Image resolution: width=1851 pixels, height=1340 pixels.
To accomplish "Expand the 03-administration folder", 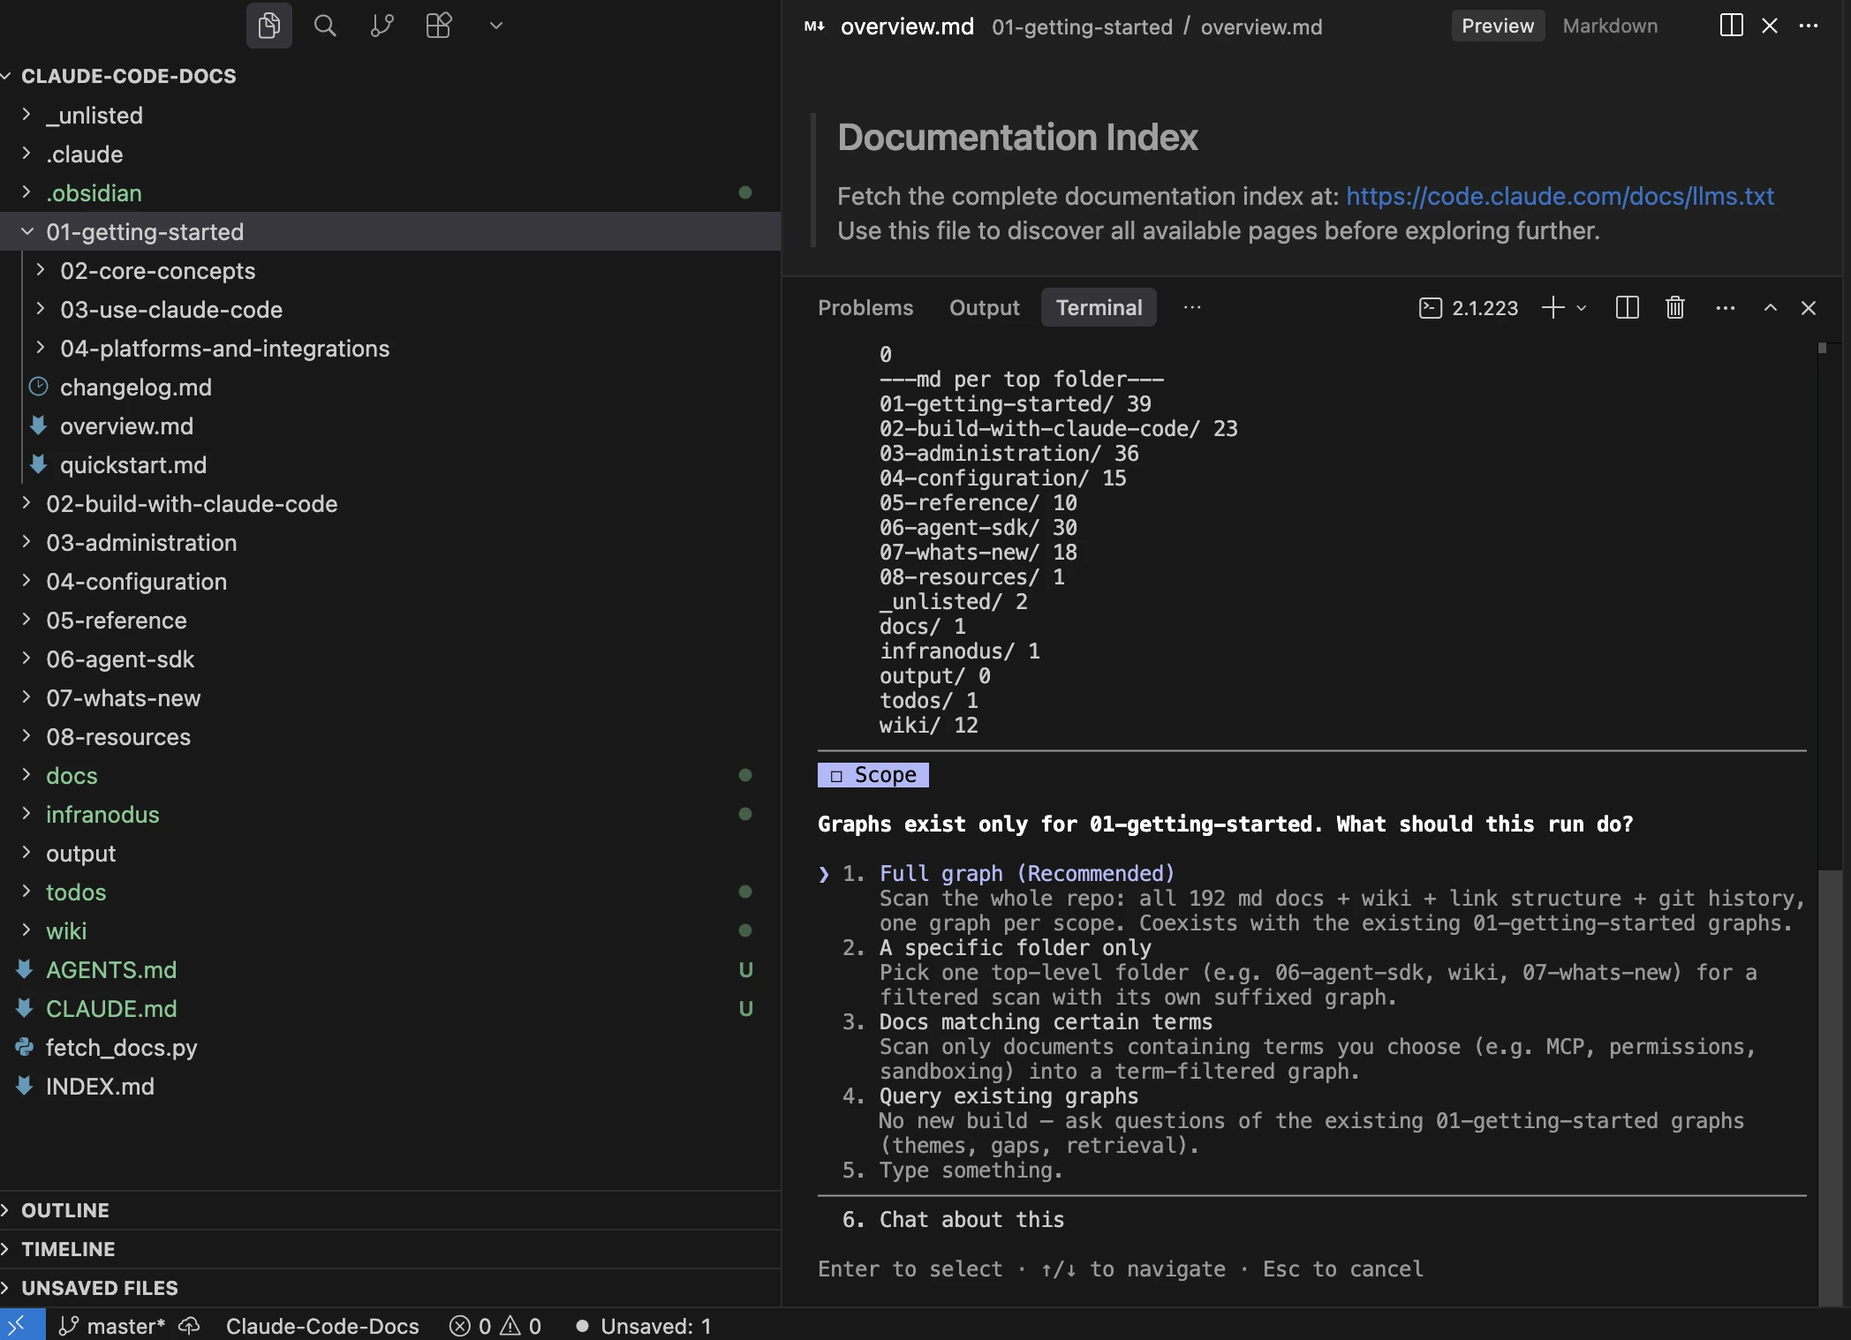I will [x=390, y=542].
